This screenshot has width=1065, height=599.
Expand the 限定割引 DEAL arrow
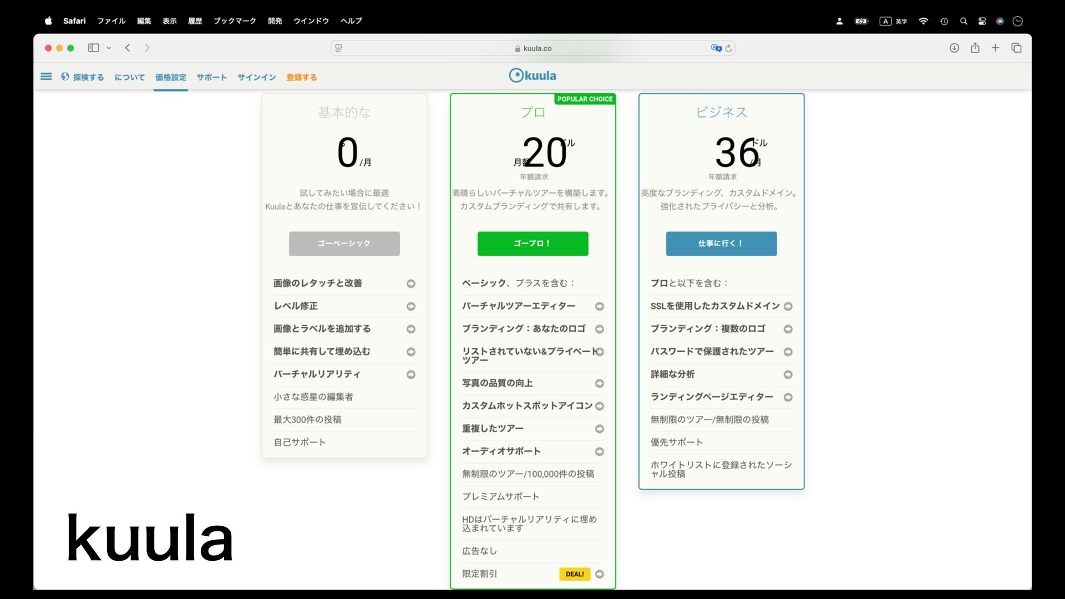coord(600,574)
